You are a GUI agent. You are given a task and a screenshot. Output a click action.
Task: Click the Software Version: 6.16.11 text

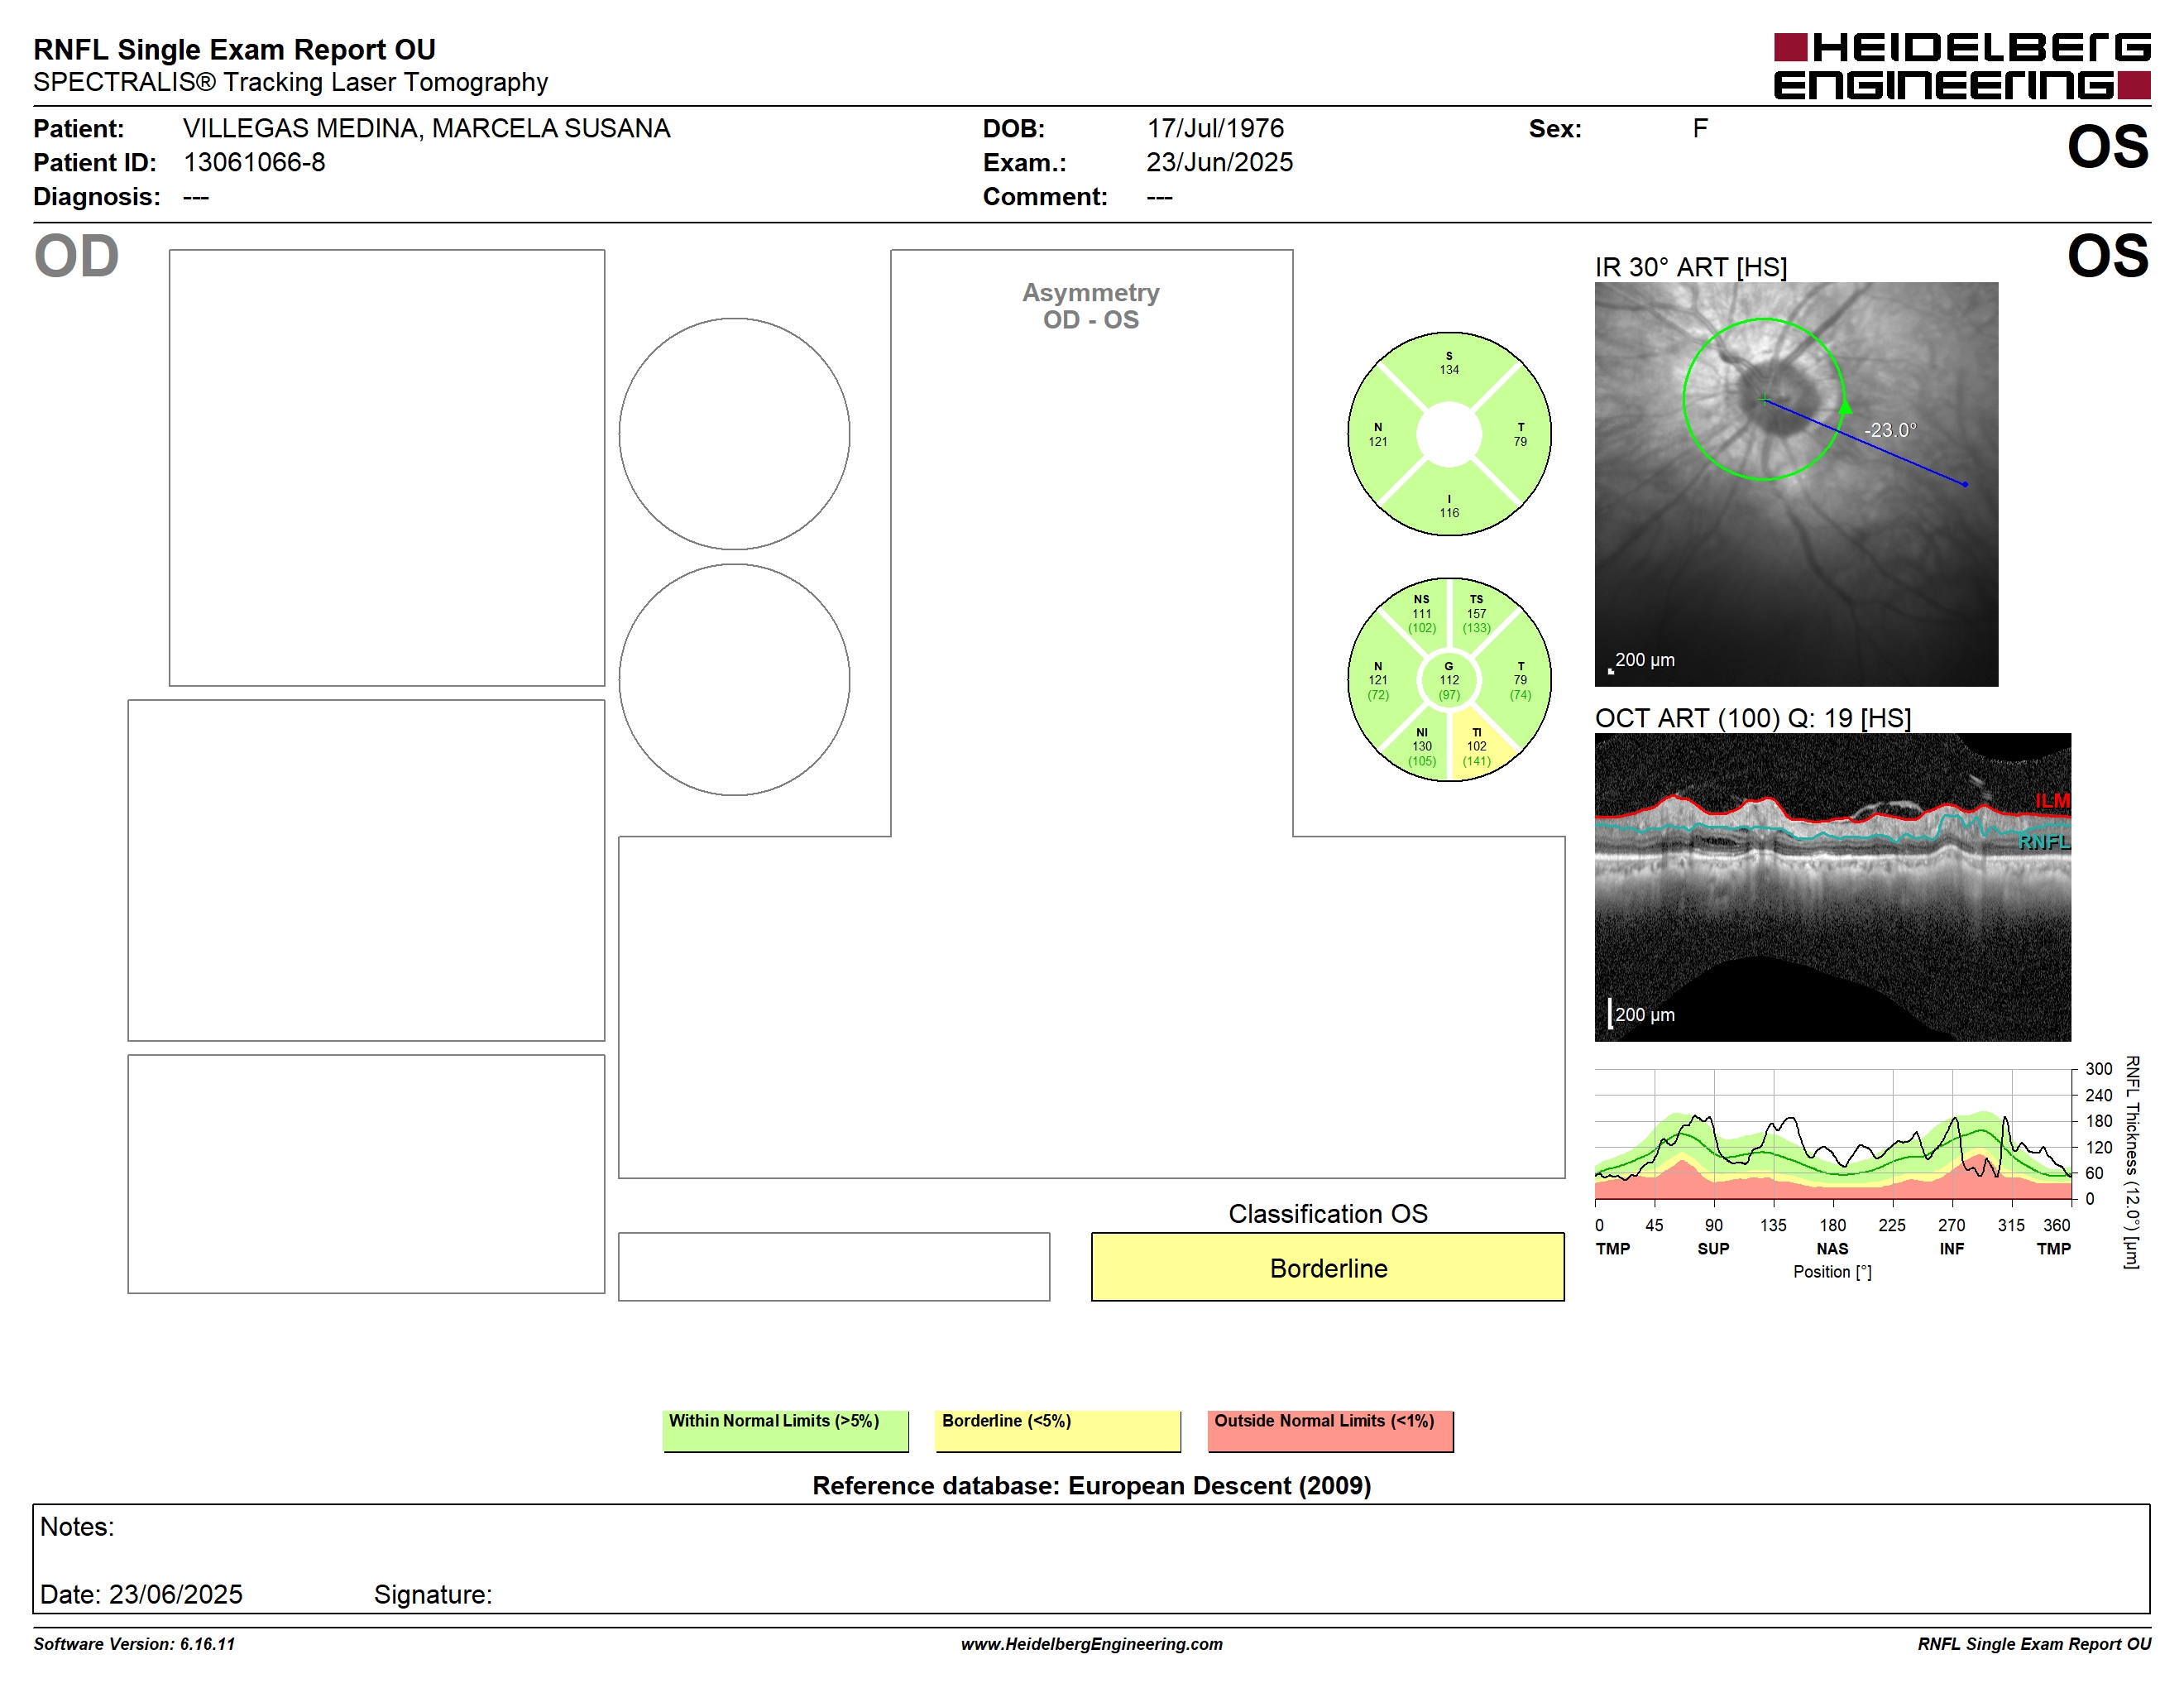point(134,1644)
